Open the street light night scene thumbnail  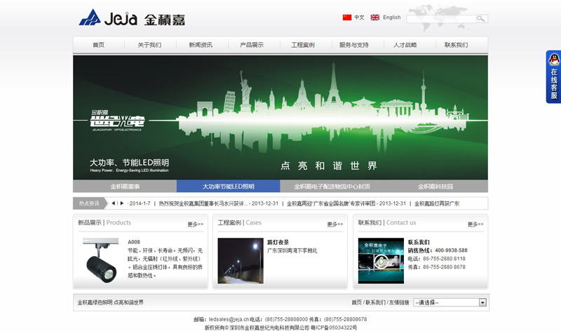[241, 260]
